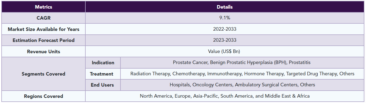Click the Regions Covered label

click(x=43, y=96)
